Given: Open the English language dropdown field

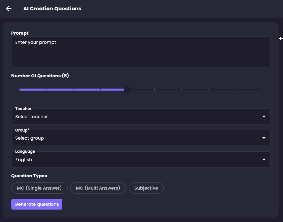Looking at the screenshot, I should tap(134, 159).
